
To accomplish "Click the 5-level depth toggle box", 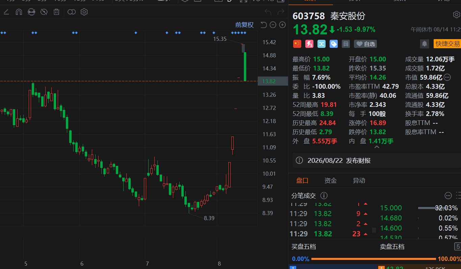I will coord(458,247).
